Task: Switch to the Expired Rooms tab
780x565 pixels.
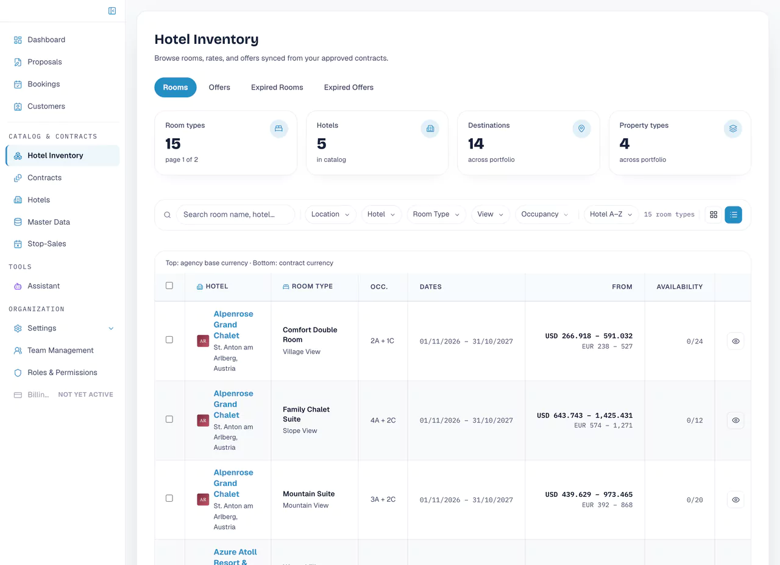Action: [277, 88]
